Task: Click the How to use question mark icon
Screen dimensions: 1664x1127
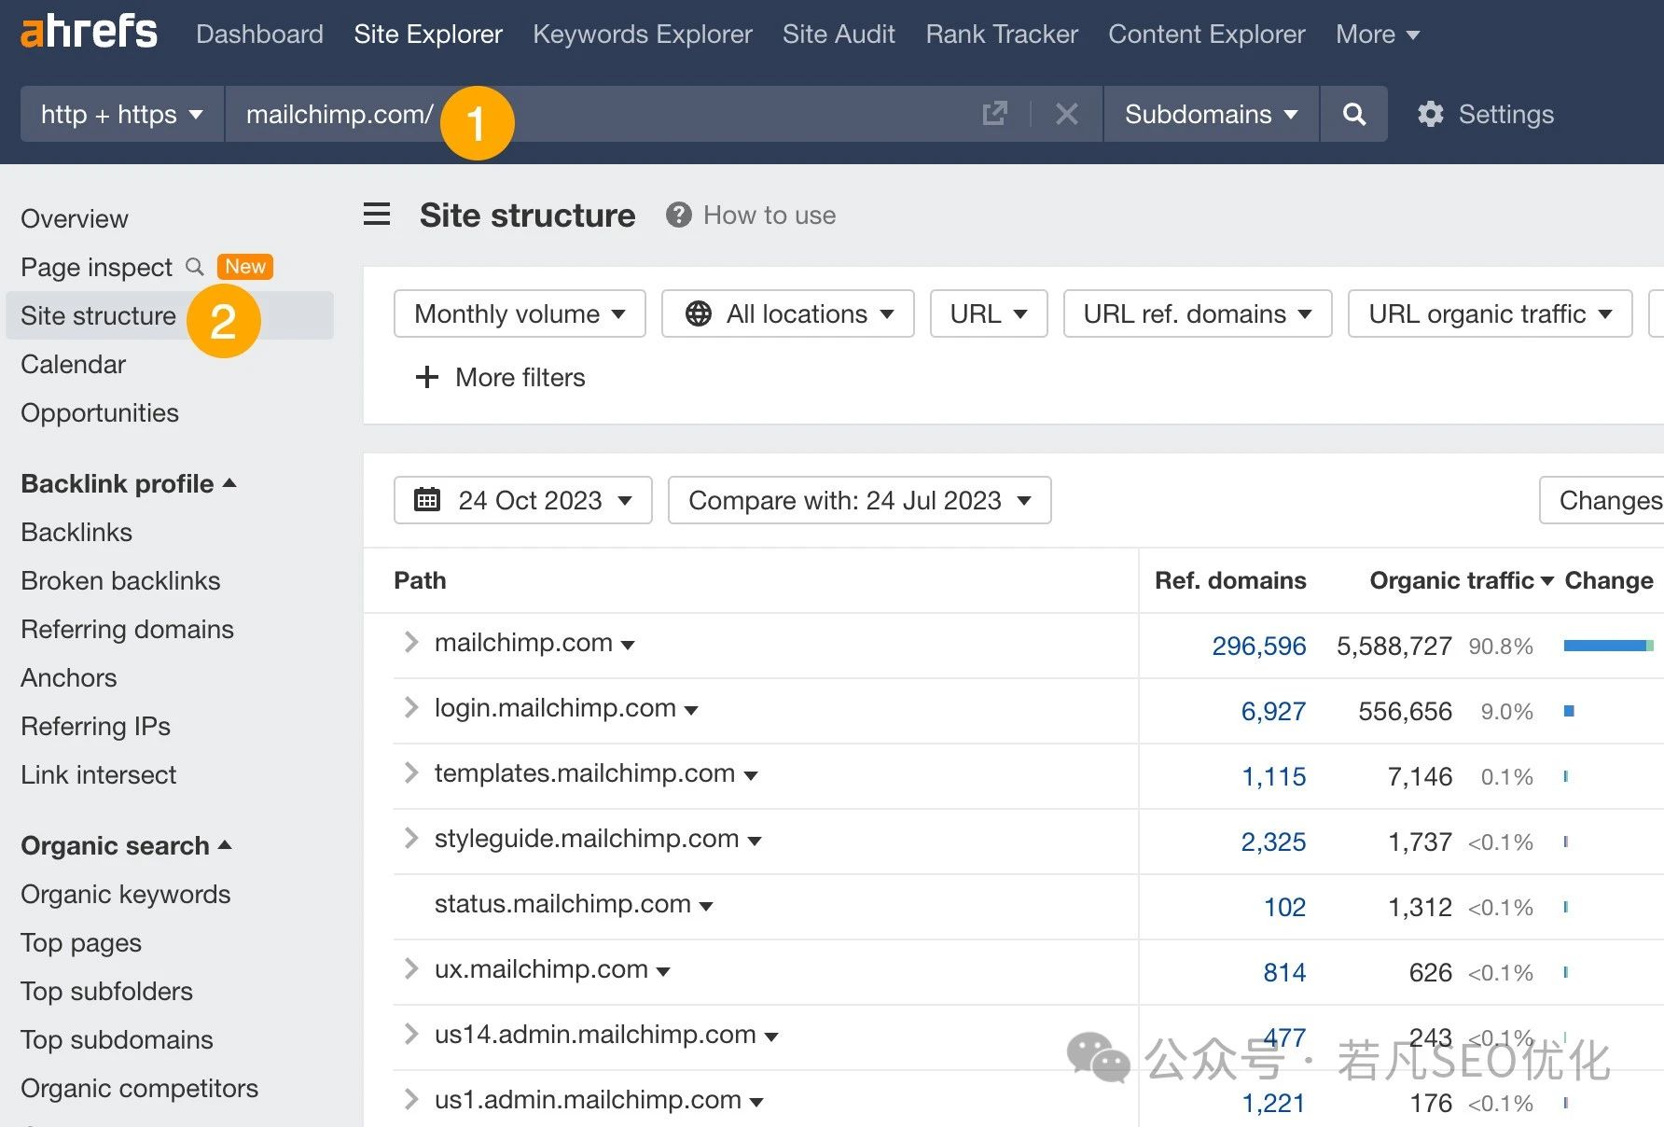Action: (678, 216)
